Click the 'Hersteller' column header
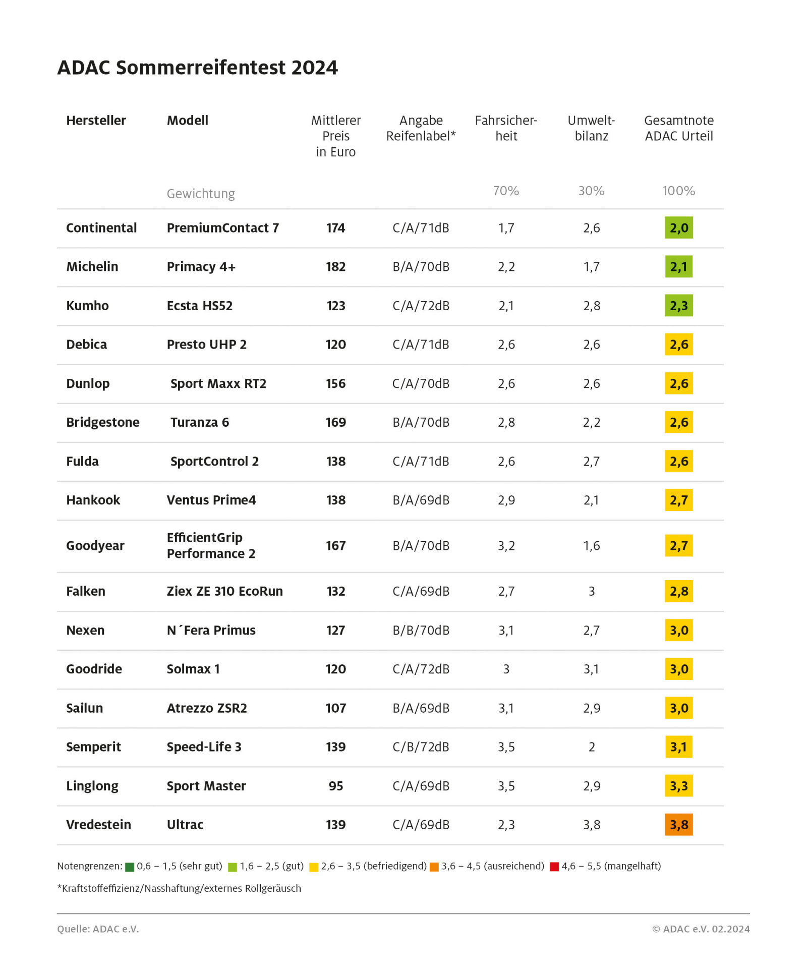This screenshot has height=970, width=807. [x=96, y=121]
